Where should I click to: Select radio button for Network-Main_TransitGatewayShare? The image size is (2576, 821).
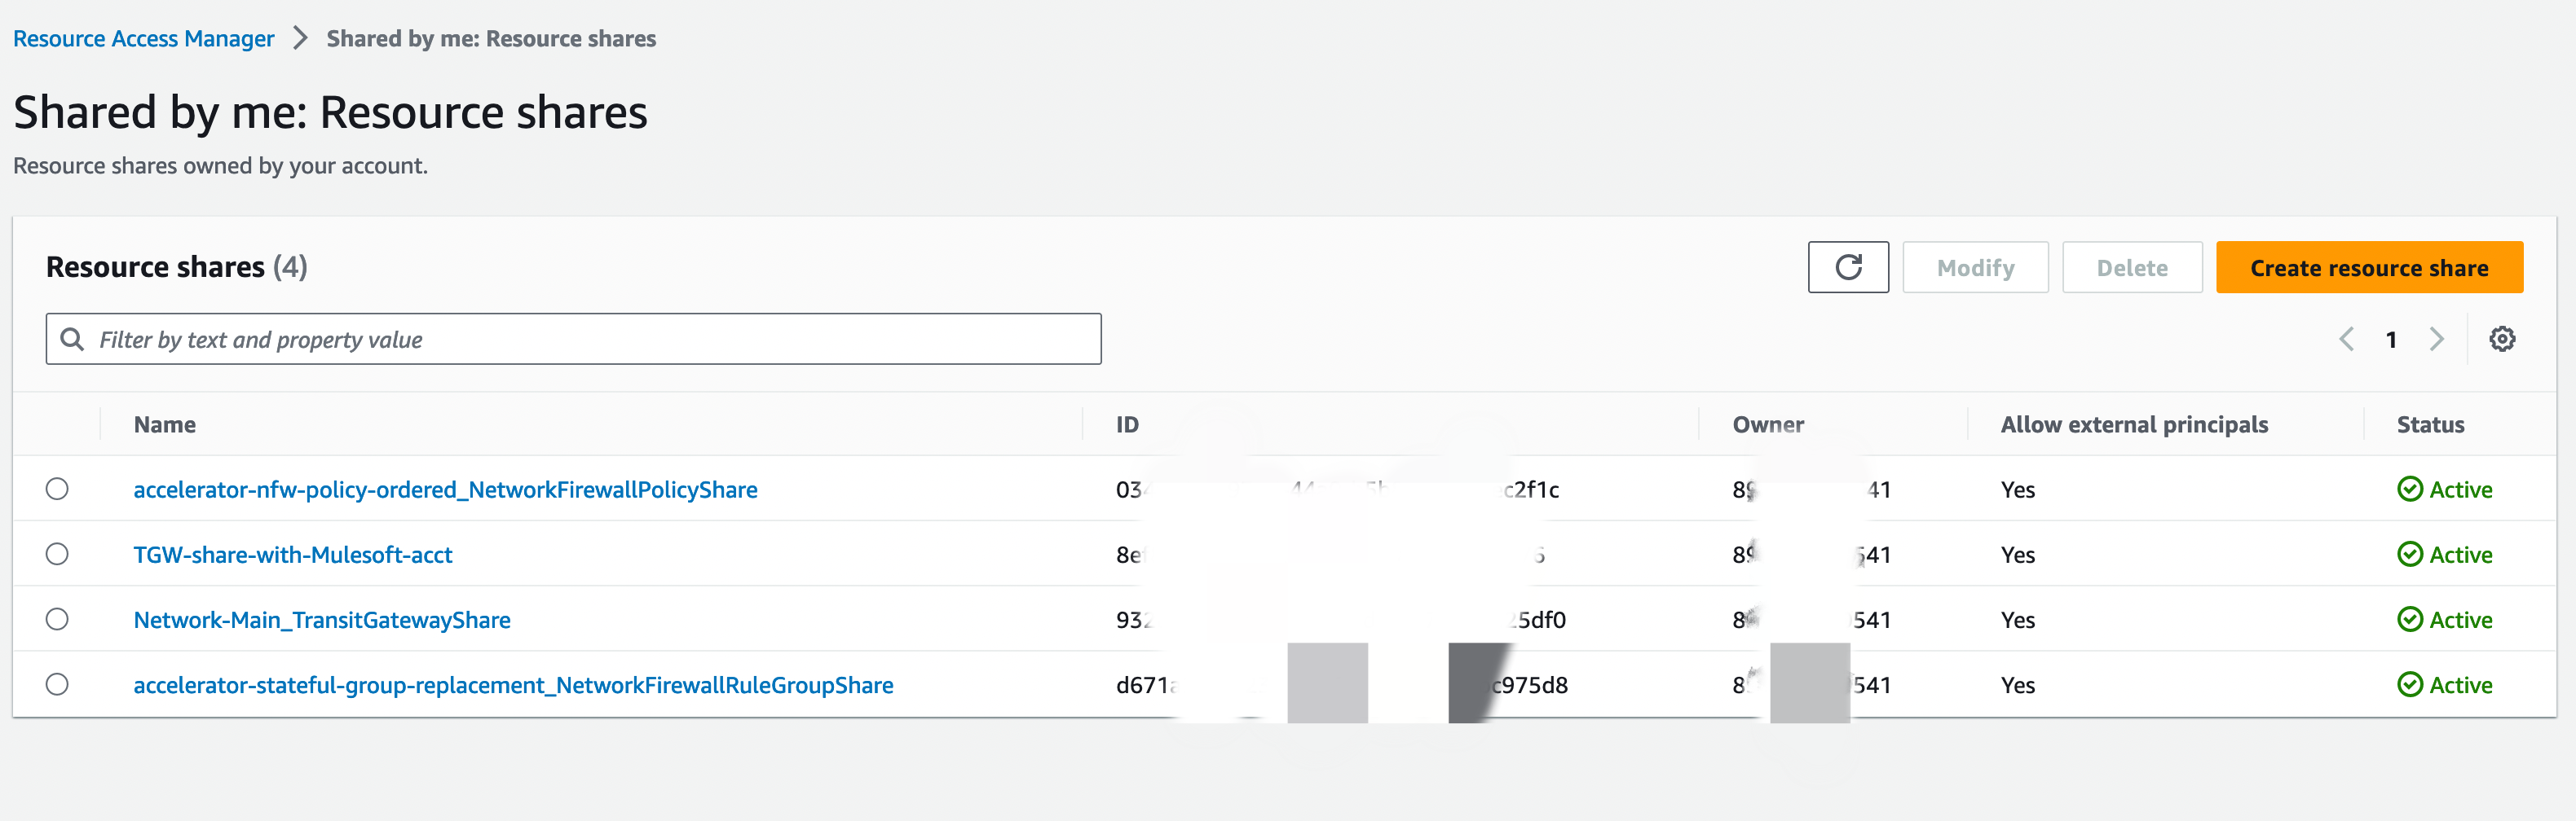click(58, 618)
